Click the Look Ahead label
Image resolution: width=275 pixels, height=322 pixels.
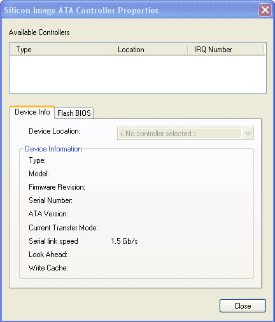[48, 255]
